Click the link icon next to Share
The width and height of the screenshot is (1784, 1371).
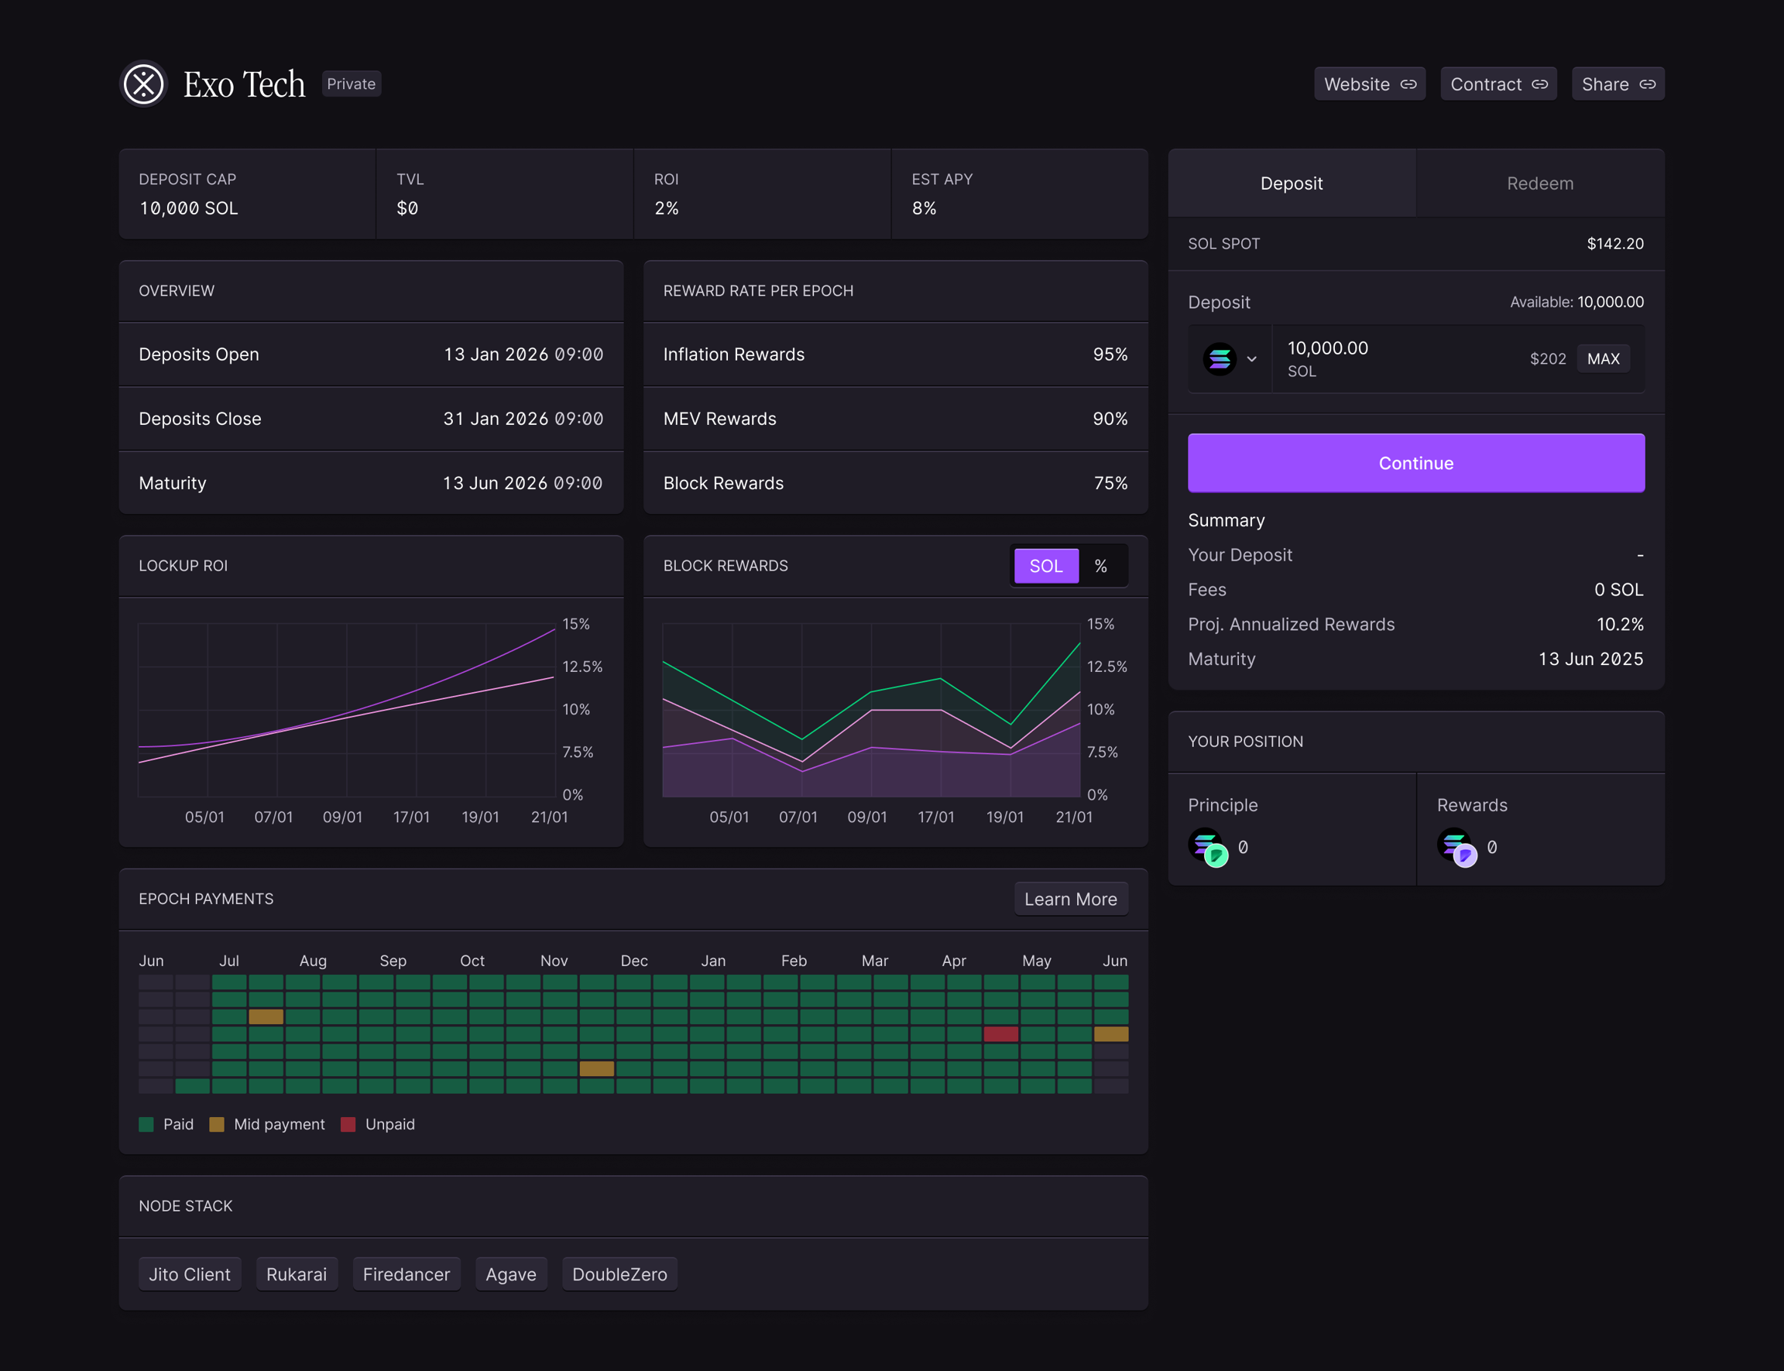(x=1648, y=84)
